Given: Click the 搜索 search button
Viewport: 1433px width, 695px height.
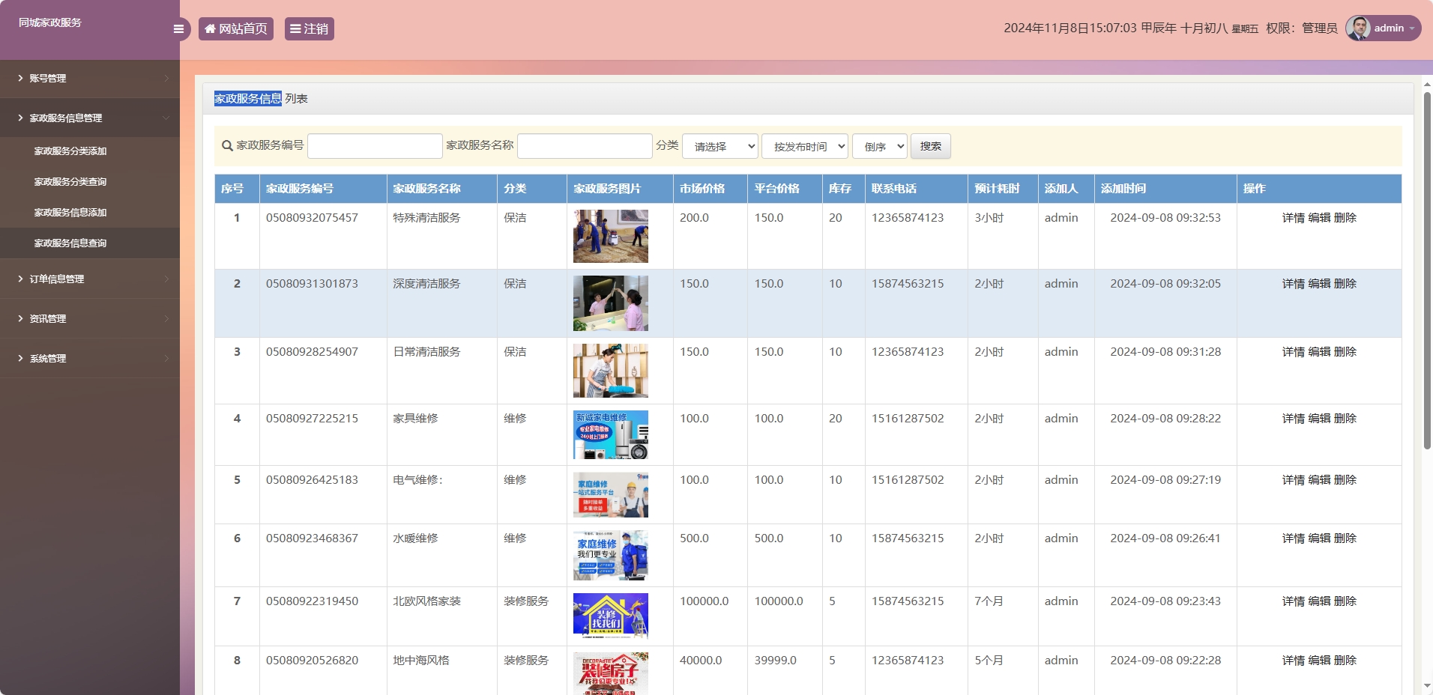Looking at the screenshot, I should [x=931, y=146].
